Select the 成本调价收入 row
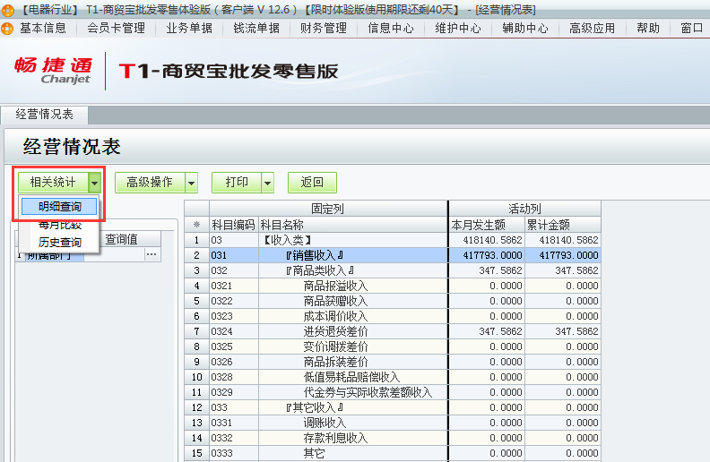The width and height of the screenshot is (710, 462). pos(393,316)
